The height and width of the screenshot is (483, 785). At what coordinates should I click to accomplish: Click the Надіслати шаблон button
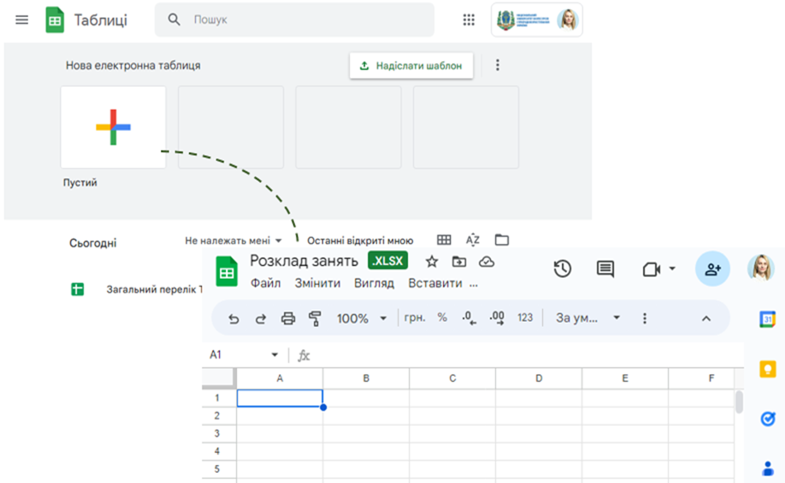(x=411, y=66)
